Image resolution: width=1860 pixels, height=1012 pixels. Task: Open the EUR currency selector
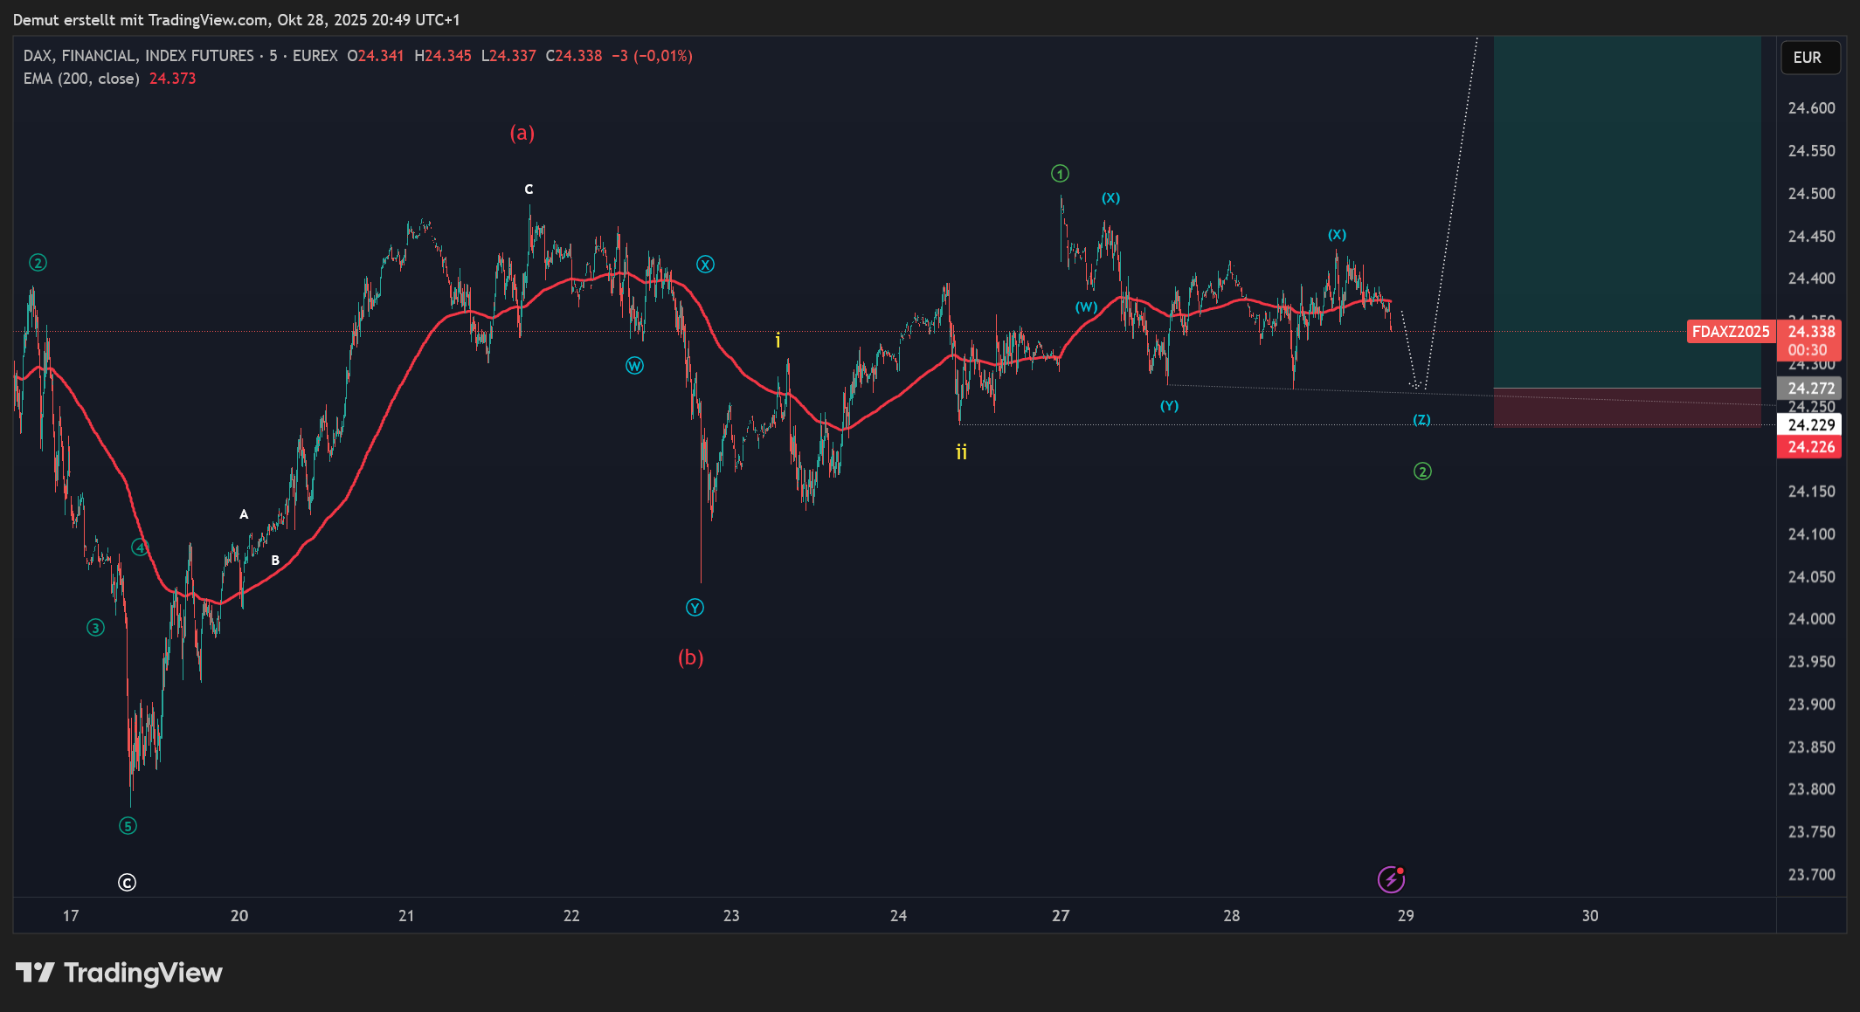click(x=1809, y=58)
